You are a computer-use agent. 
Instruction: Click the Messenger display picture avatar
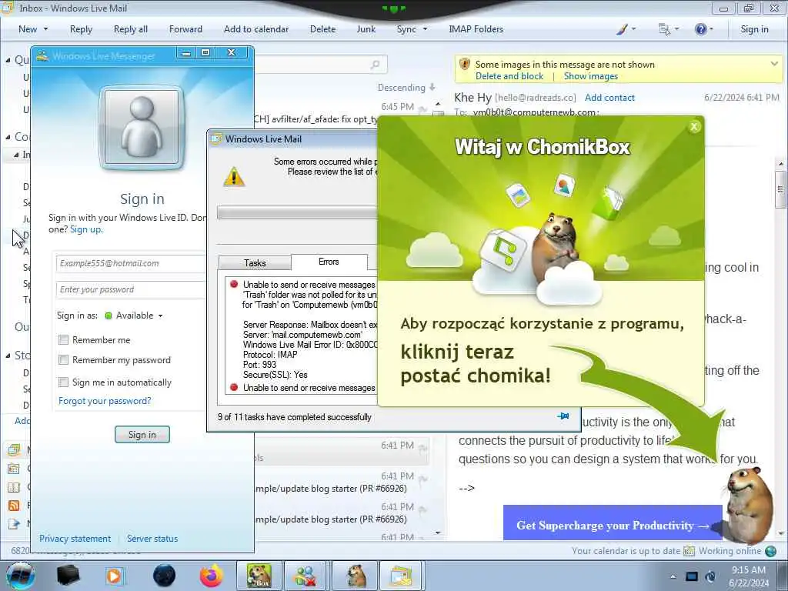(x=142, y=127)
